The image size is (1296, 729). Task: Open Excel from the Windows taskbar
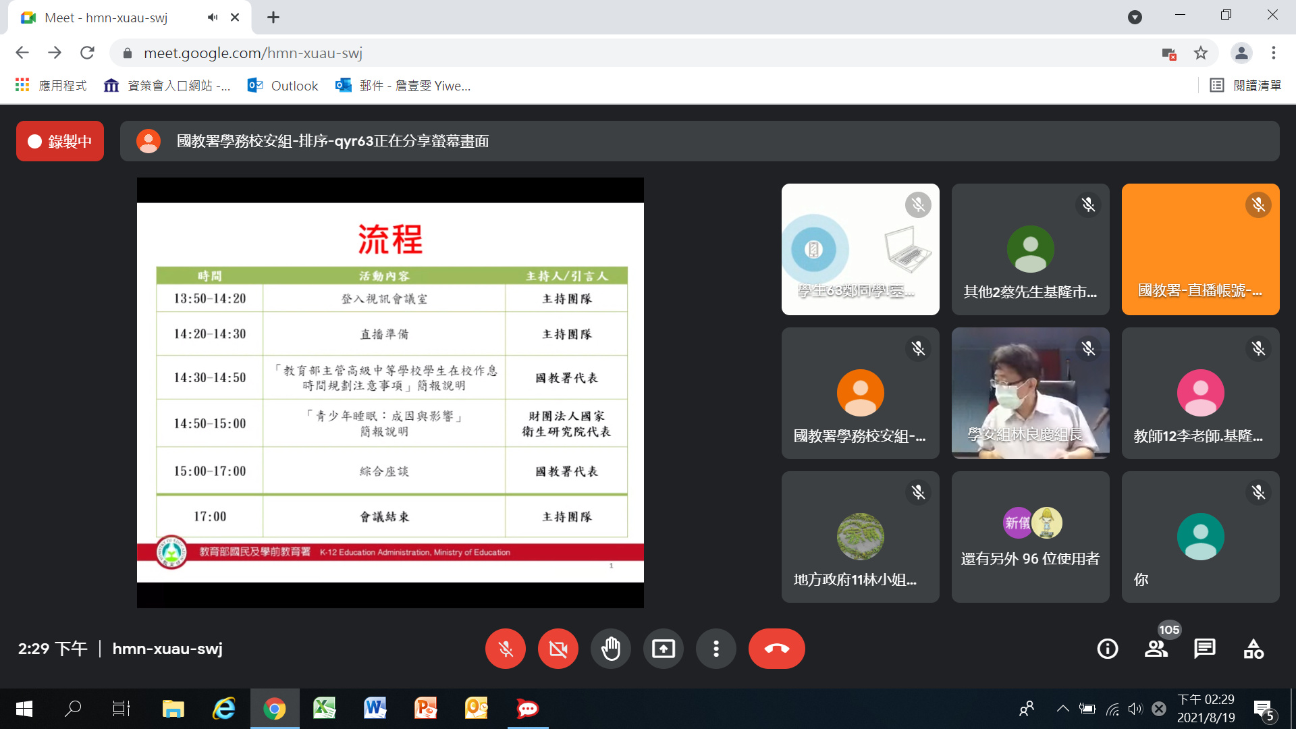(325, 708)
